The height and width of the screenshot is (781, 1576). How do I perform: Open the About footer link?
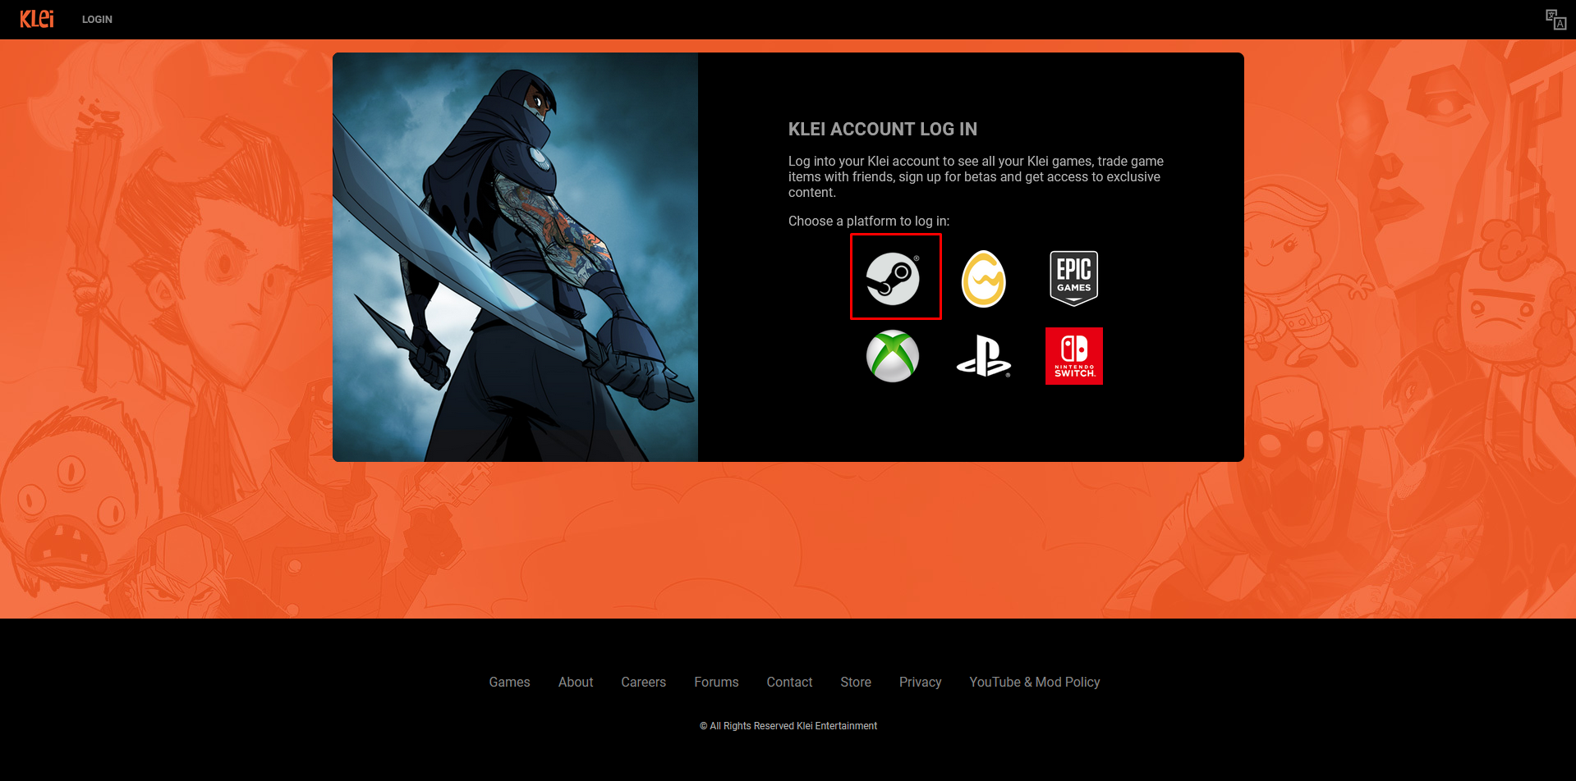click(576, 682)
